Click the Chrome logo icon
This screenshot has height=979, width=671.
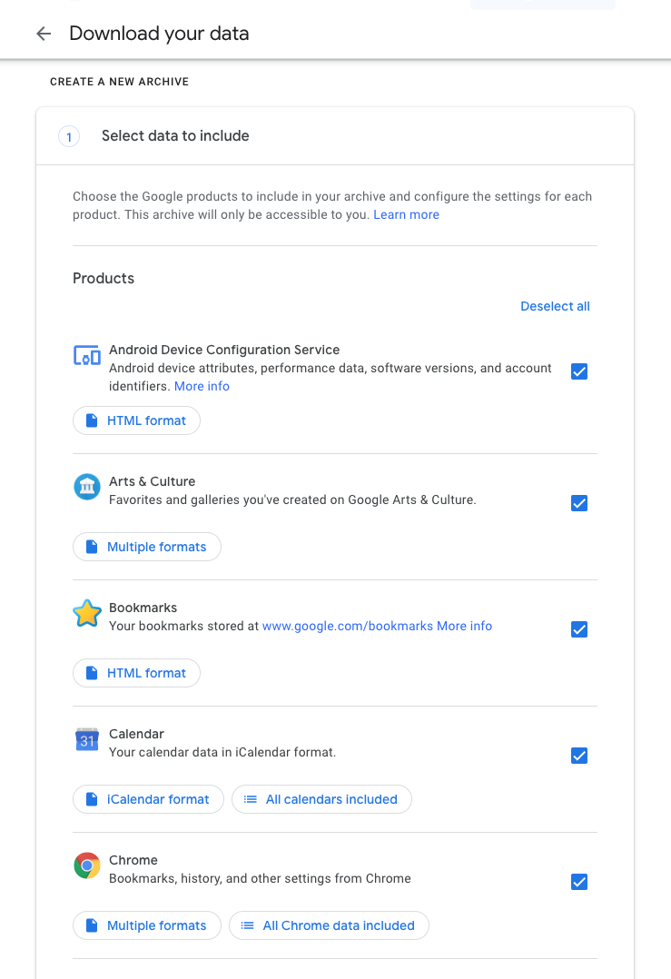pyautogui.click(x=86, y=866)
